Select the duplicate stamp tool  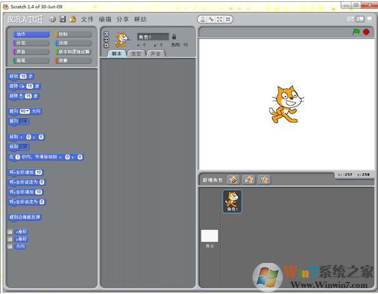tap(203, 20)
